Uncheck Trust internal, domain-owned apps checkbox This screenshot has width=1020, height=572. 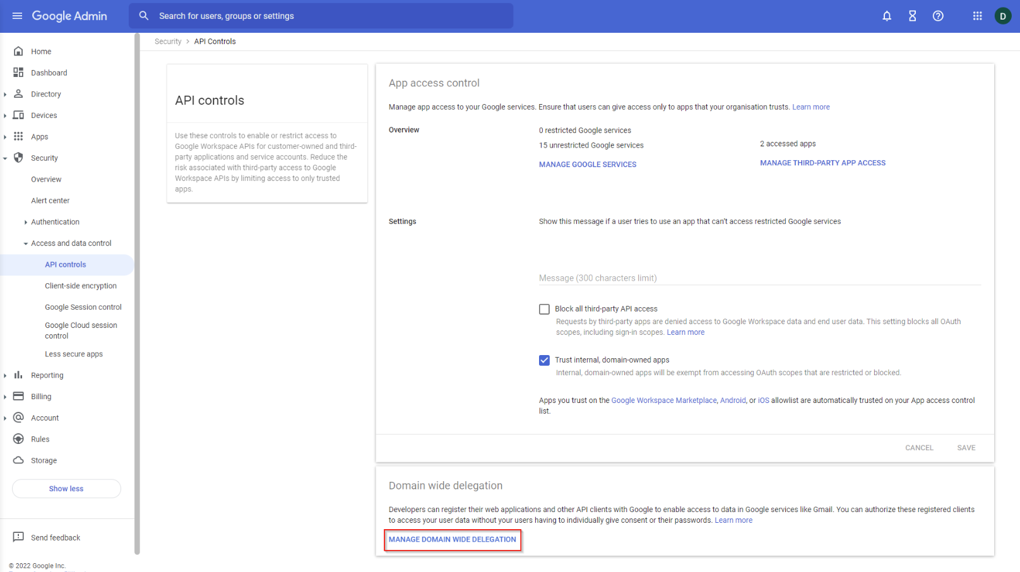tap(544, 360)
